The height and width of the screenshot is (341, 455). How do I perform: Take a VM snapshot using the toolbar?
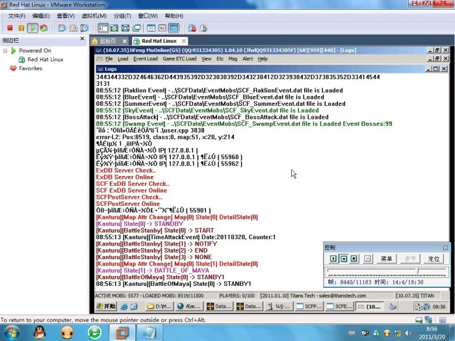tap(62, 28)
